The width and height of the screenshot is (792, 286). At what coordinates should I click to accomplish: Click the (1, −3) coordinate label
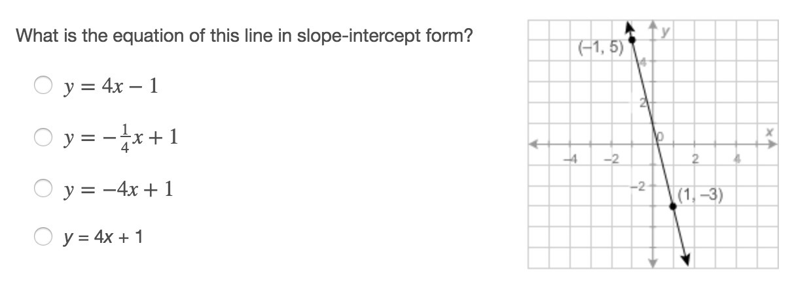point(700,195)
